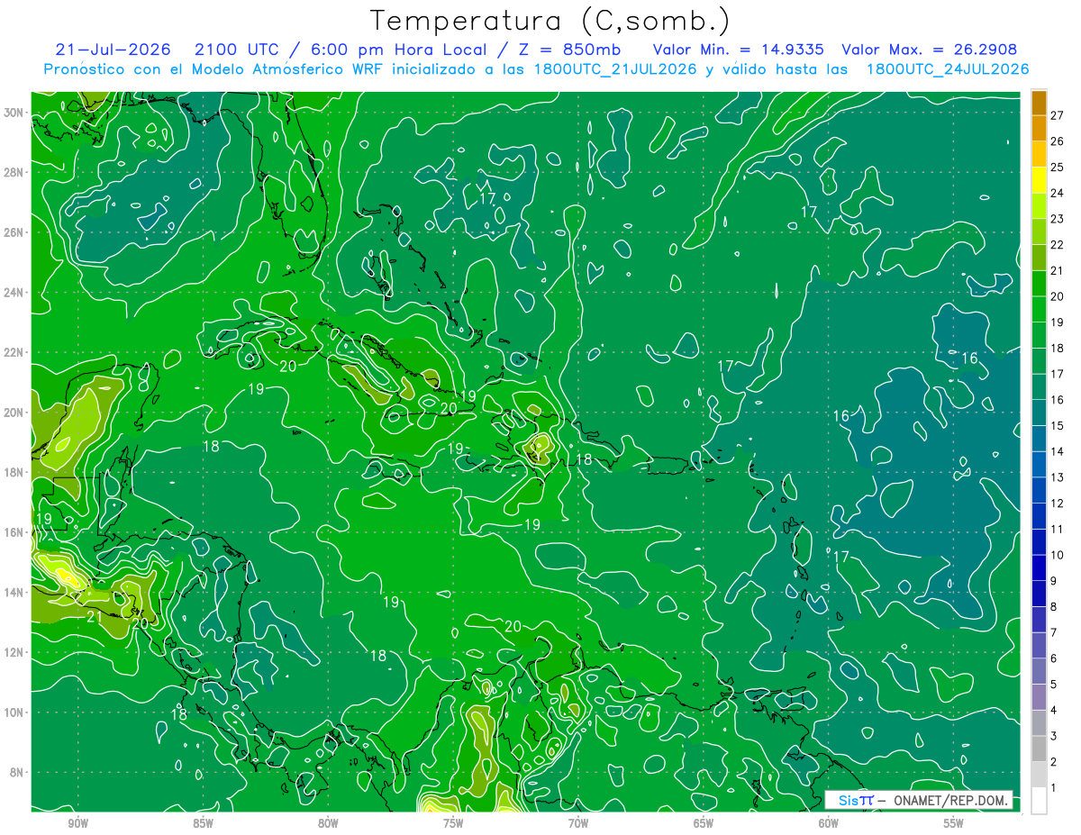Click the ONAMET/REP.DOM. credit label
Image resolution: width=1081 pixels, height=835 pixels.
[949, 800]
